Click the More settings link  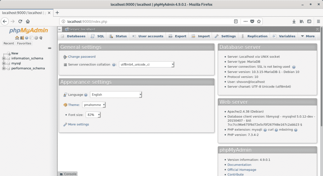click(x=78, y=124)
